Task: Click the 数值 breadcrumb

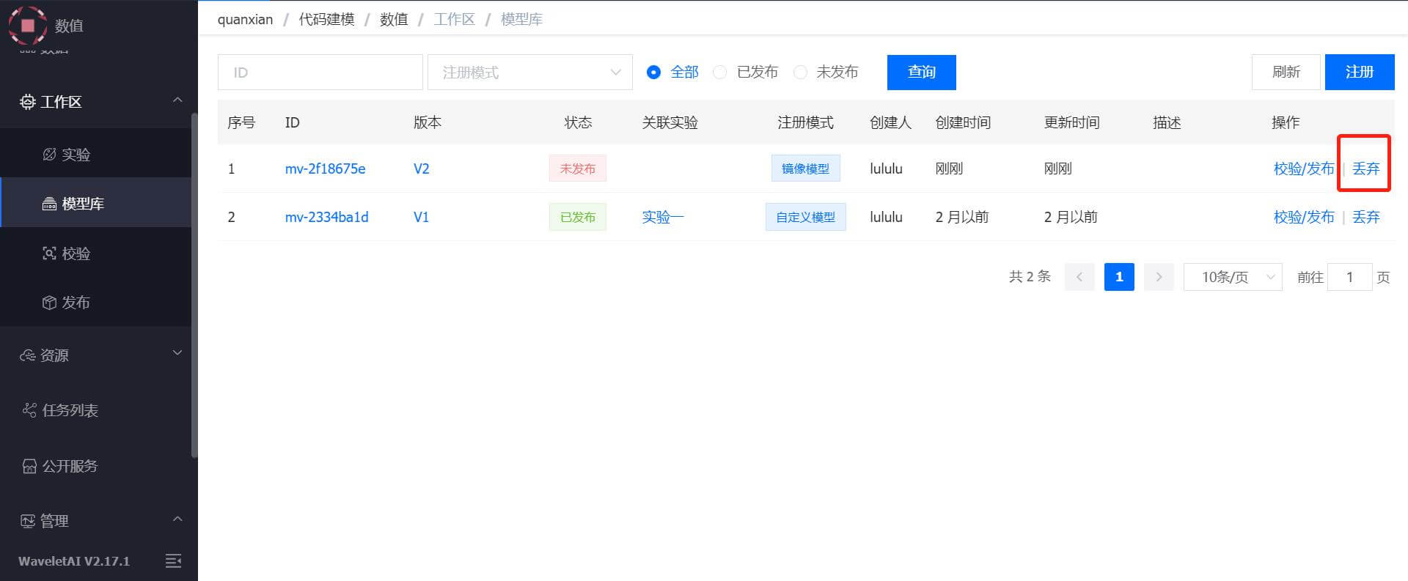Action: pyautogui.click(x=394, y=19)
